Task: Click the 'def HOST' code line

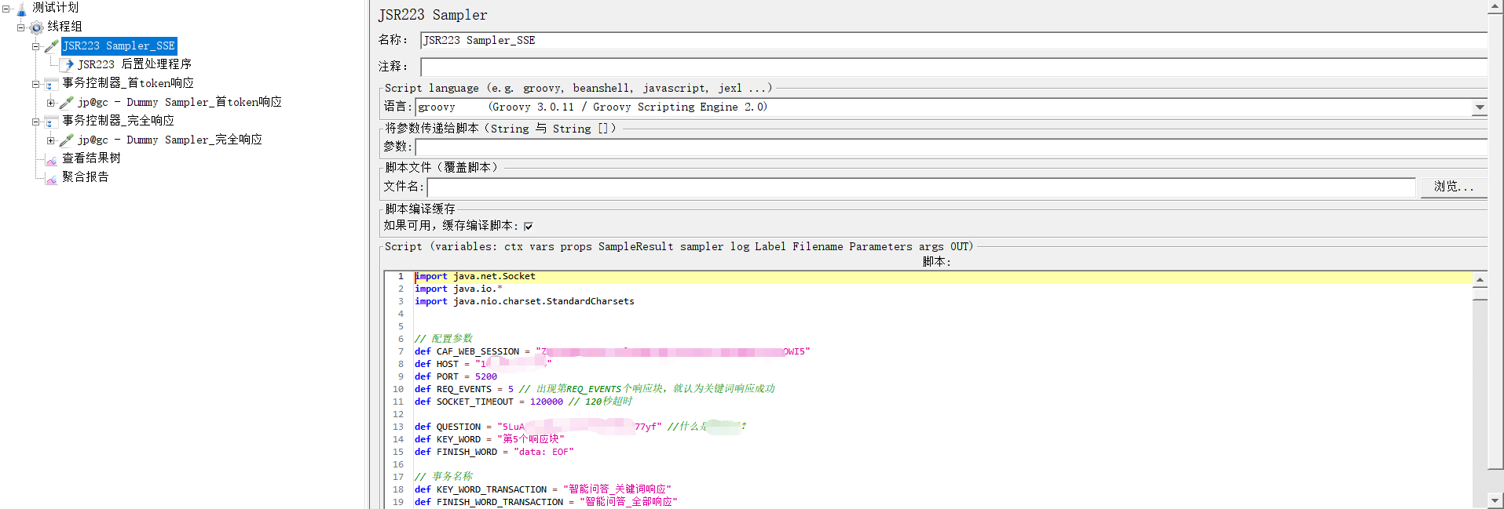Action: point(483,364)
